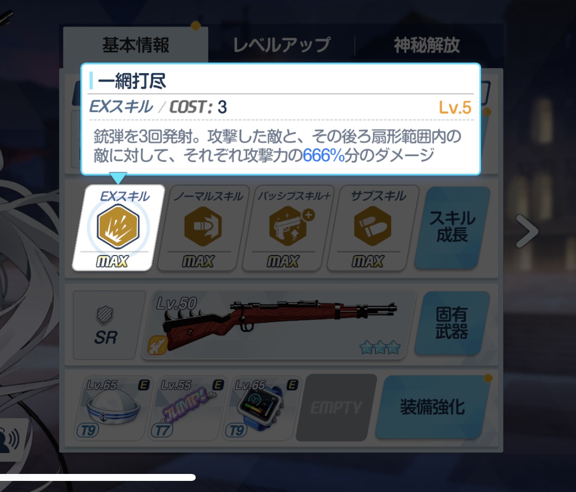The width and height of the screenshot is (576, 492).
Task: Open the Lv.65 sailor hat equipment
Action: point(113,407)
